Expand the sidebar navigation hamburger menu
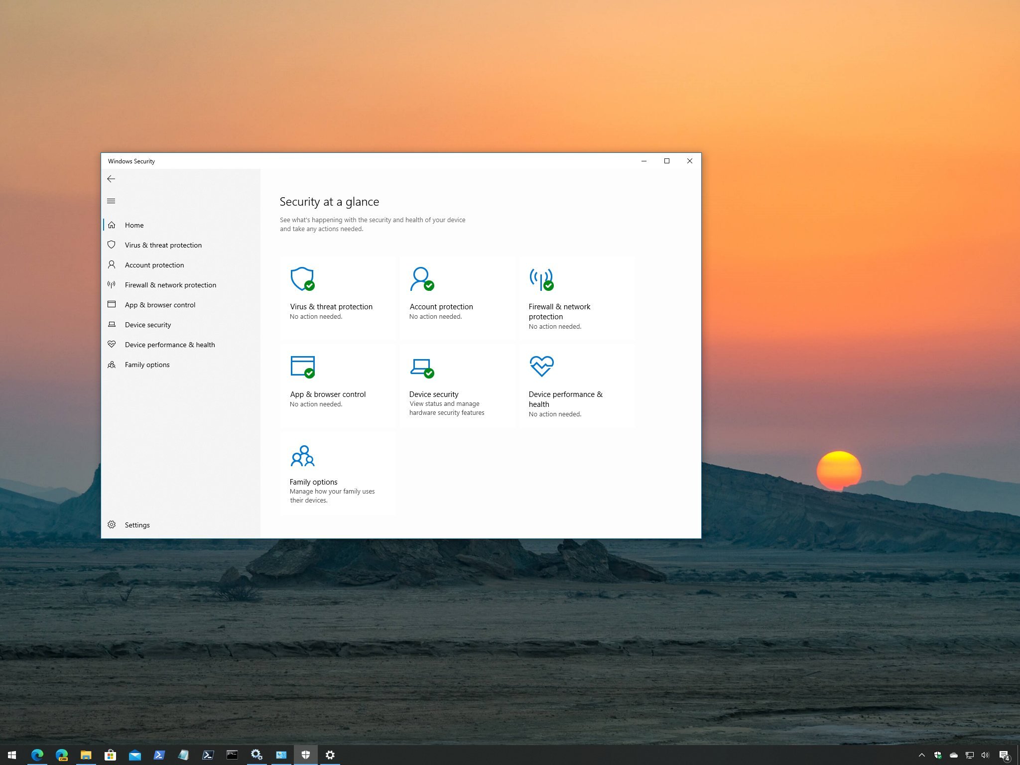The image size is (1020, 765). pos(112,201)
